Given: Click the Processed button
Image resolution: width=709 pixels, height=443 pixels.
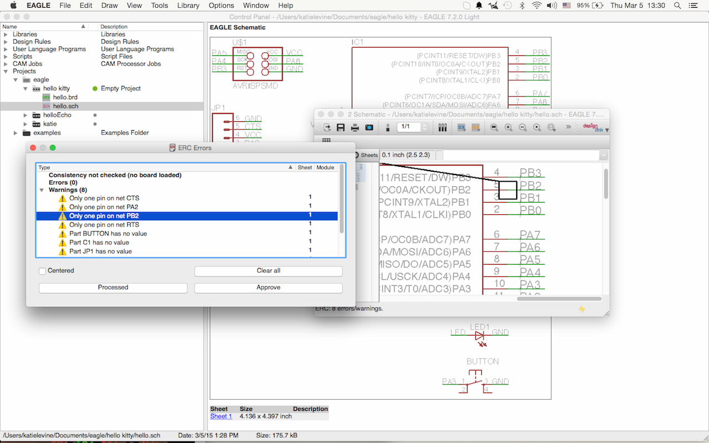Looking at the screenshot, I should click(x=113, y=287).
